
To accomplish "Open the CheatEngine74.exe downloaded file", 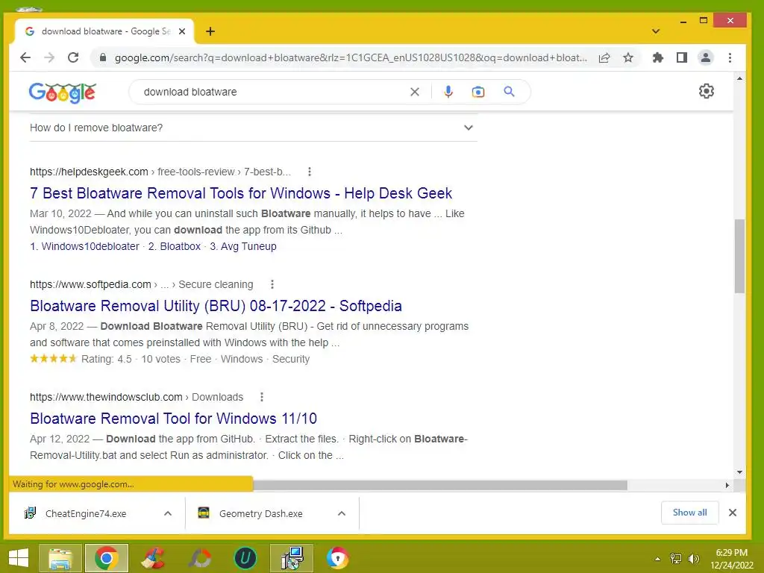I will (86, 513).
